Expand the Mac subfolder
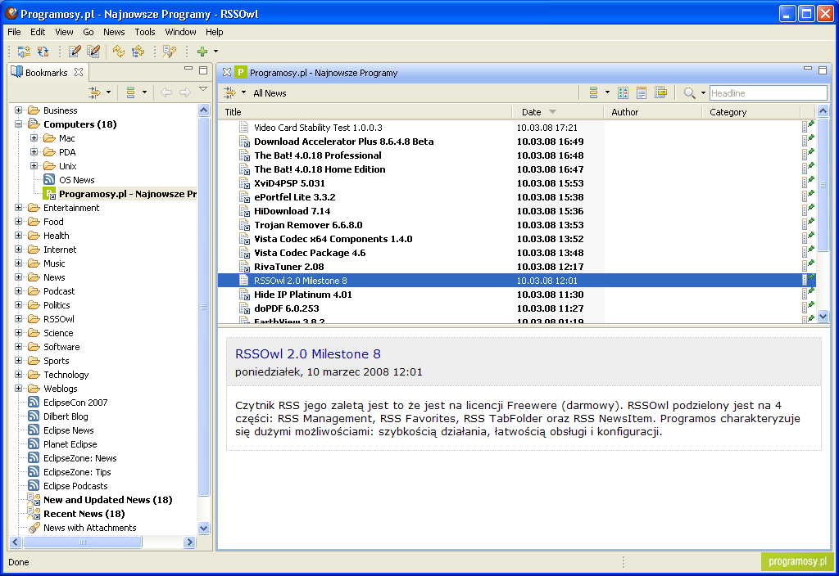Viewport: 839px width, 576px height. coord(34,137)
